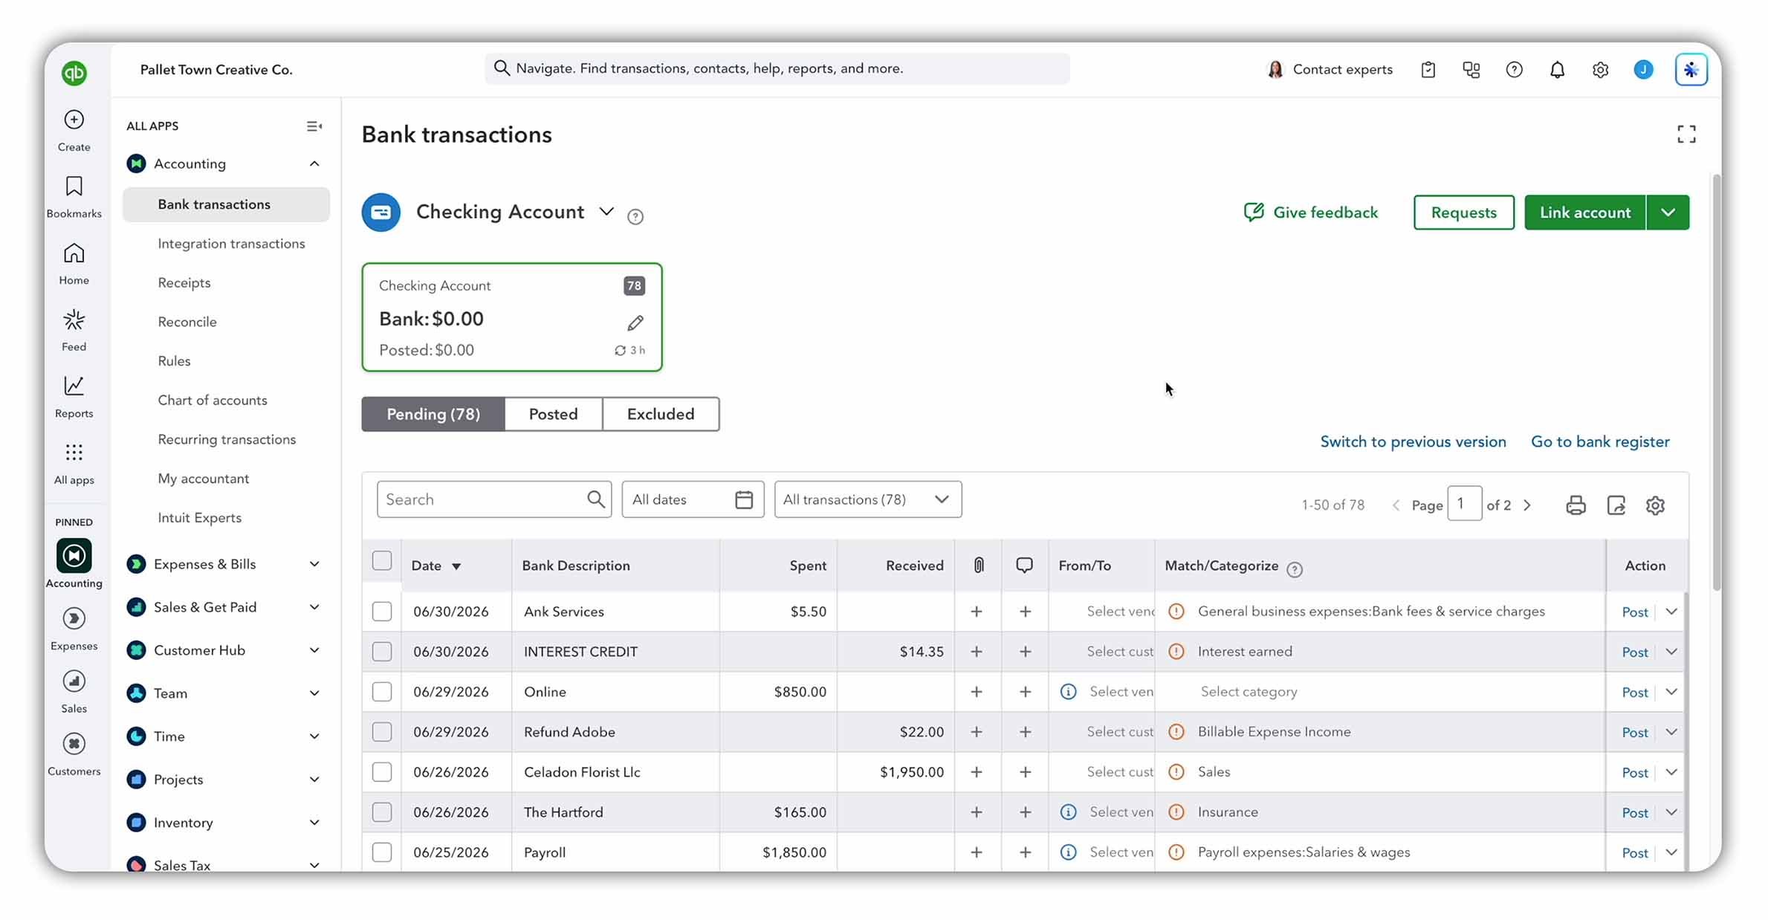Go to Home in the left rail

coord(74,253)
